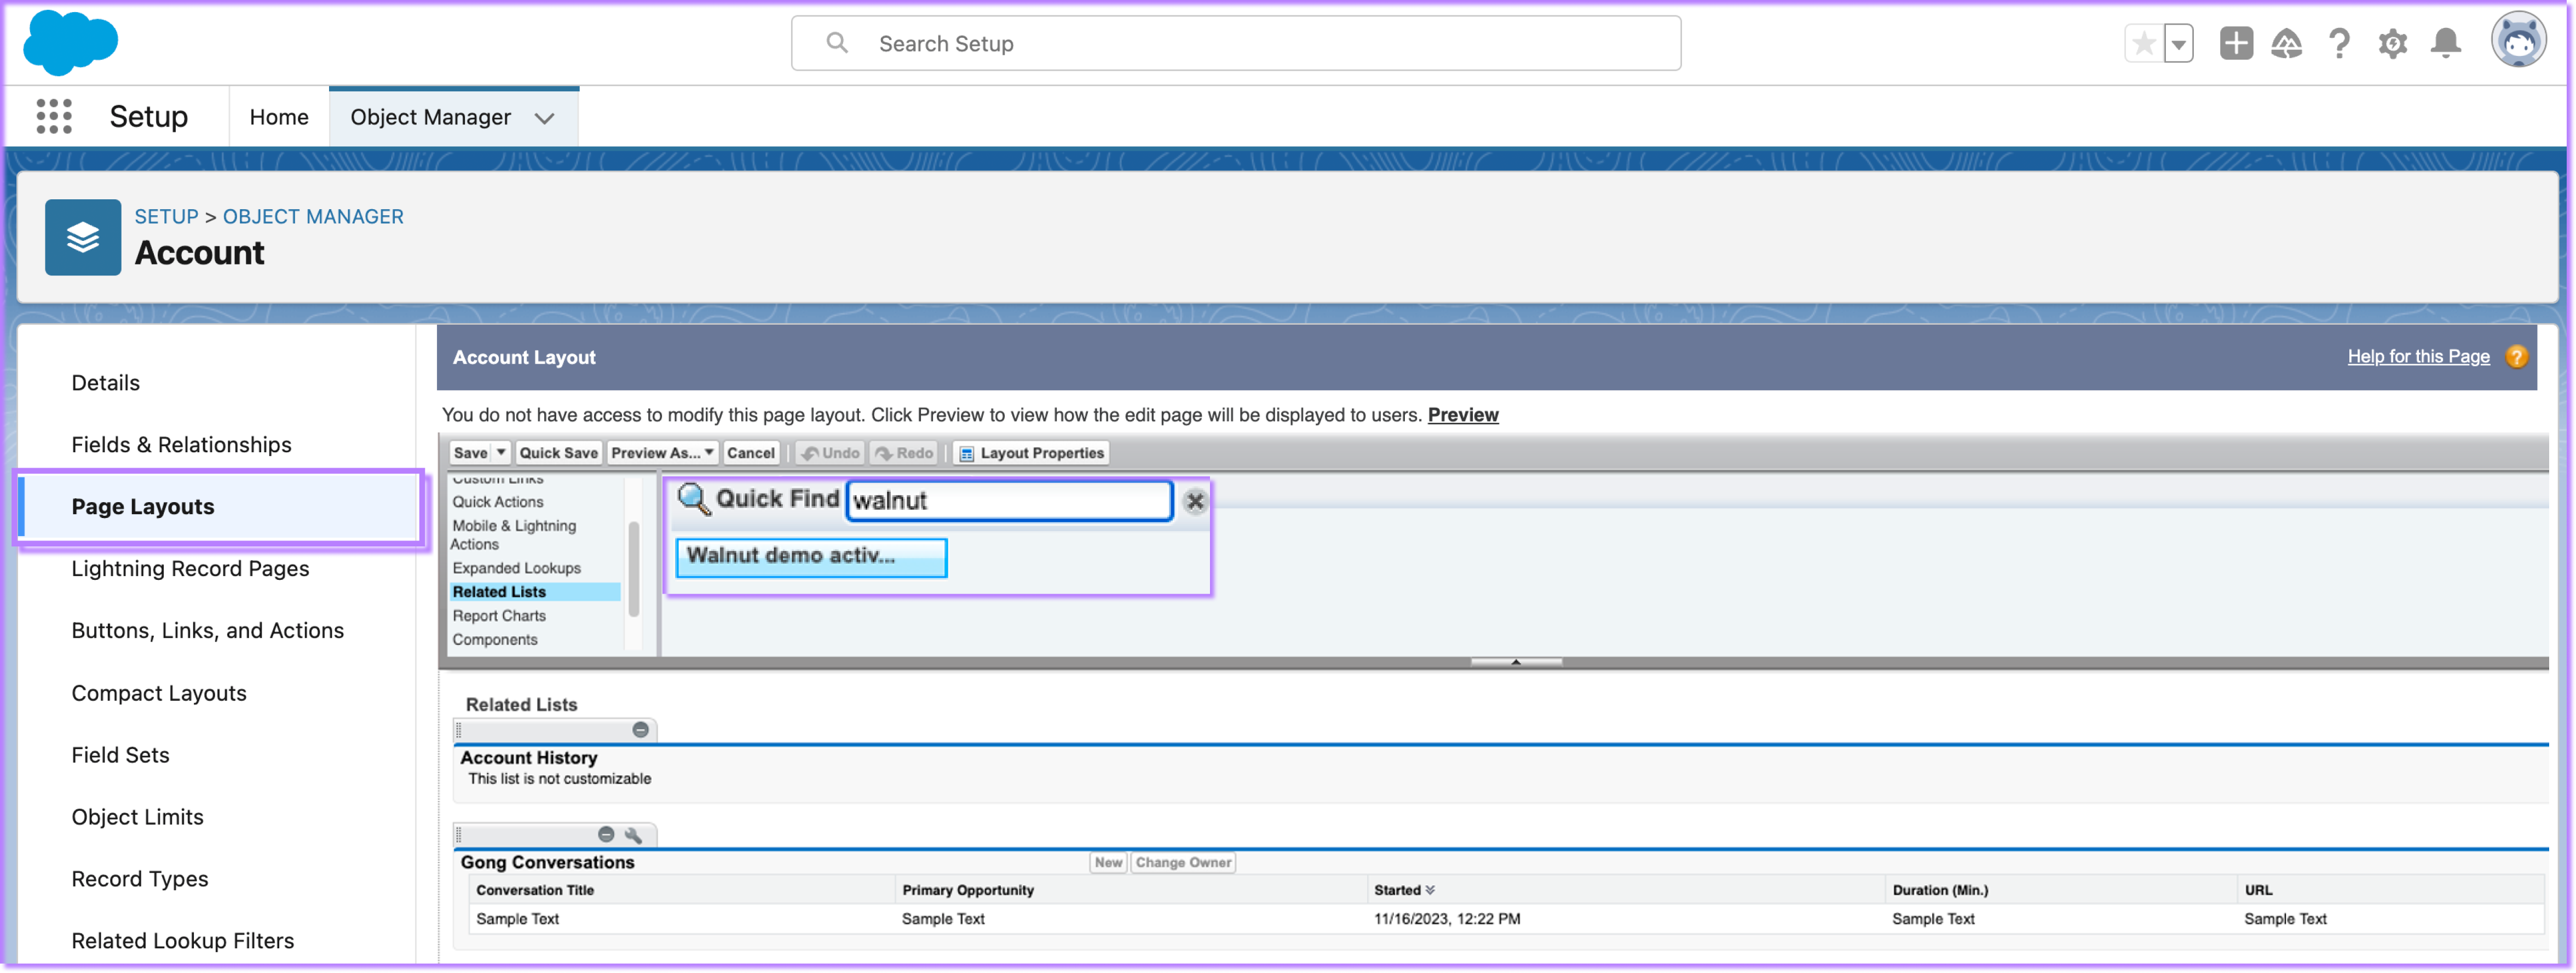This screenshot has height=973, width=2576.
Task: Follow the SETUP breadcrumb link
Action: [x=166, y=216]
